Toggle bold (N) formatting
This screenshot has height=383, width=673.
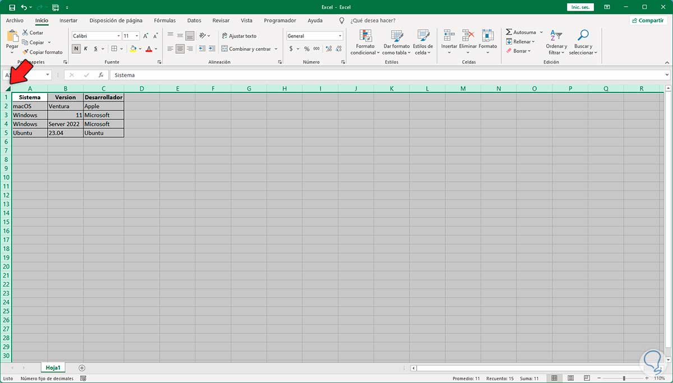pos(76,49)
